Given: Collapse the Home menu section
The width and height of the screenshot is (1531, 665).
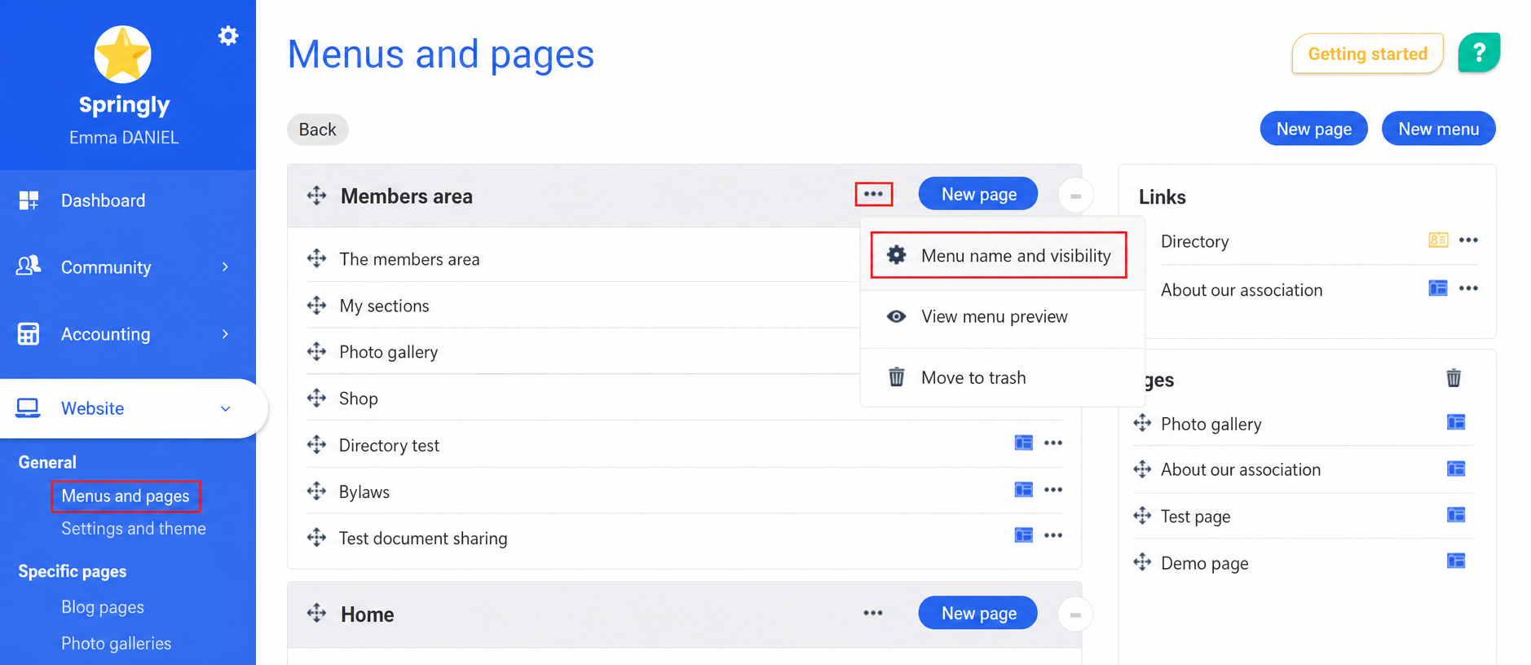Looking at the screenshot, I should point(1075,614).
